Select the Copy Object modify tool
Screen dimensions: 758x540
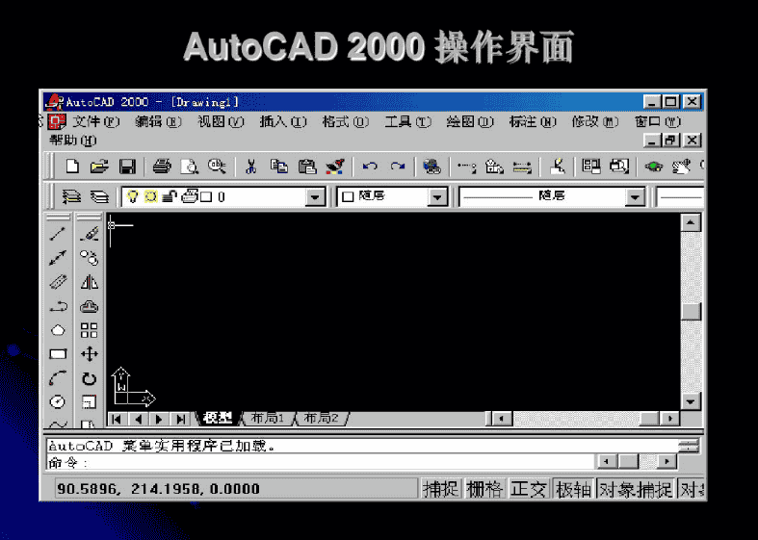point(89,258)
